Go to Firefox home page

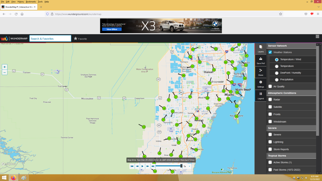pyautogui.click(x=22, y=14)
